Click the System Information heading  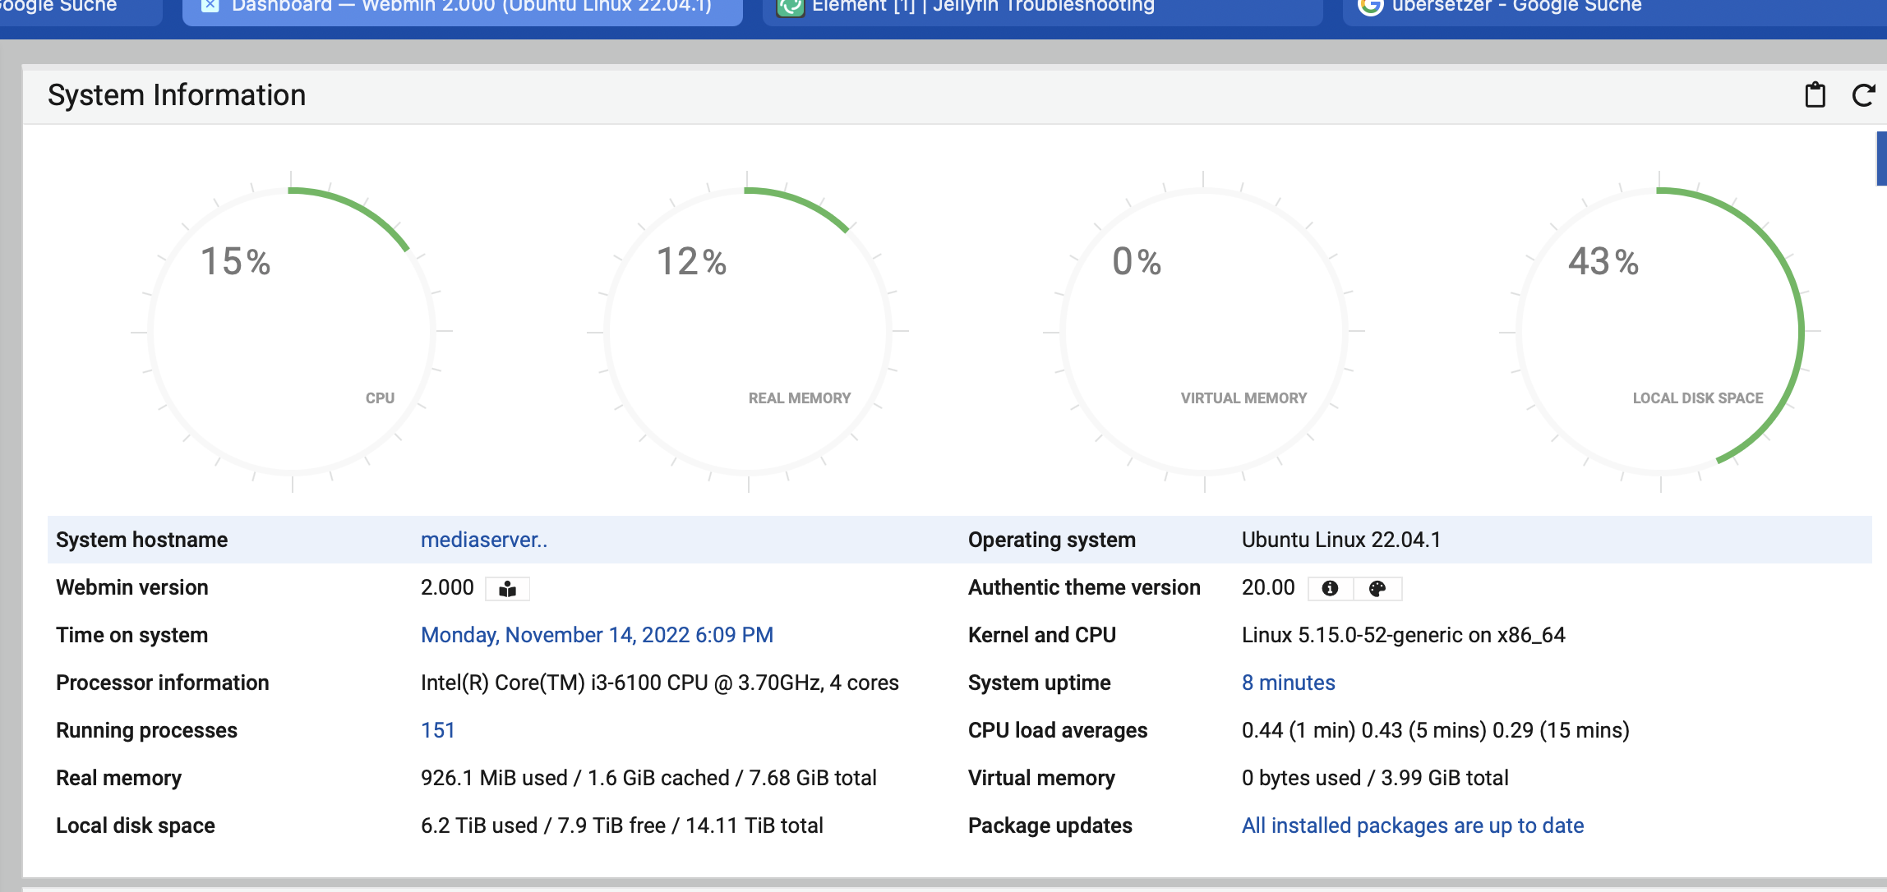coord(178,94)
